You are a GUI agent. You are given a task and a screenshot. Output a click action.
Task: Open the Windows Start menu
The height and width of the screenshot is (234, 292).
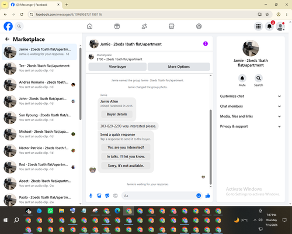coord(5,220)
